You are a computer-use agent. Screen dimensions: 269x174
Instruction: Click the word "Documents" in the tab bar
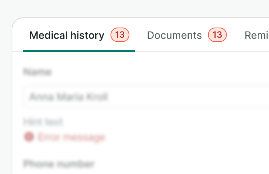pyautogui.click(x=174, y=35)
